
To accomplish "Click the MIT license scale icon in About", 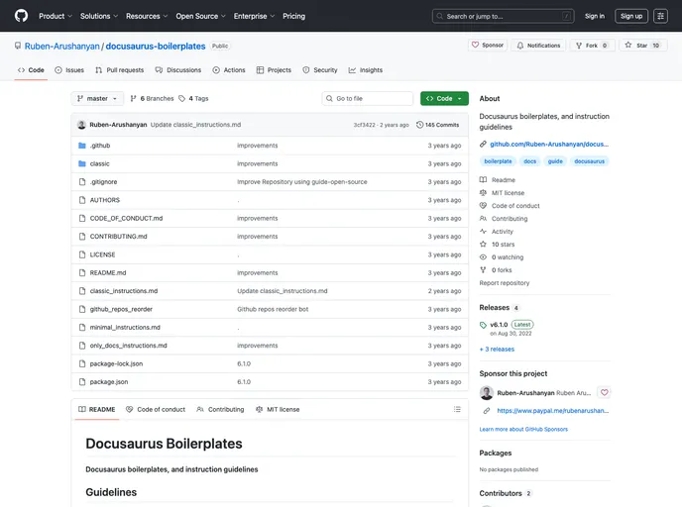I will (483, 193).
